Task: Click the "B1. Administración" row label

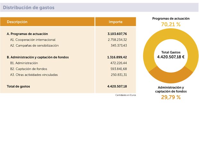Action: click(x=24, y=63)
